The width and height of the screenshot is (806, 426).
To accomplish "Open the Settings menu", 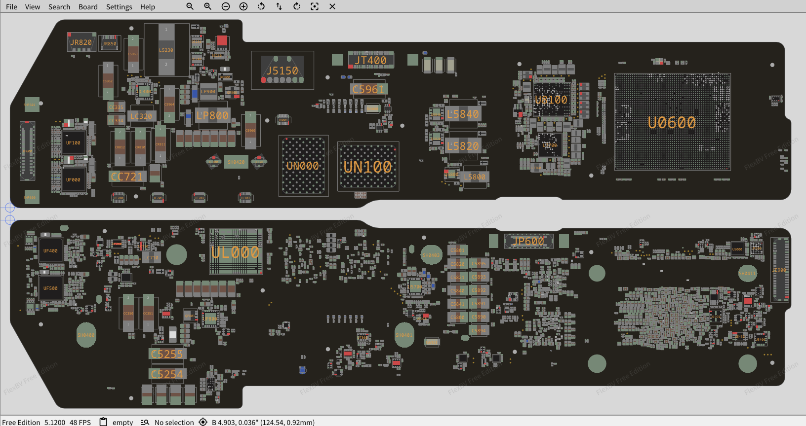I will pos(119,7).
